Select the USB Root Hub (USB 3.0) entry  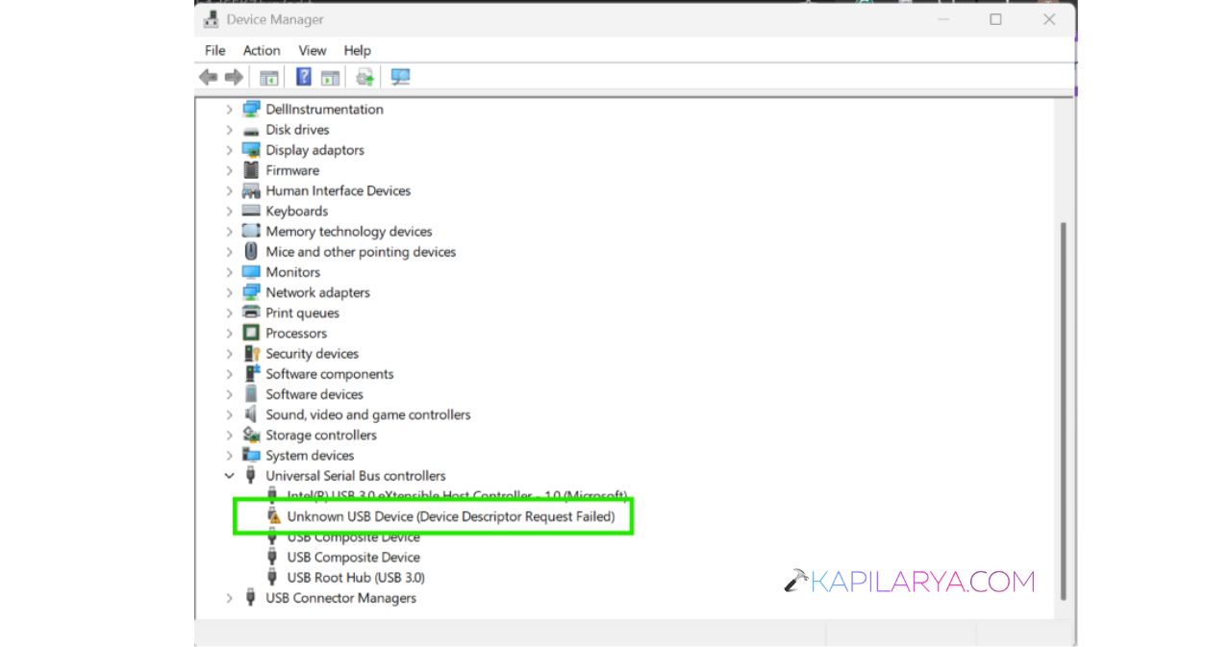coord(356,578)
